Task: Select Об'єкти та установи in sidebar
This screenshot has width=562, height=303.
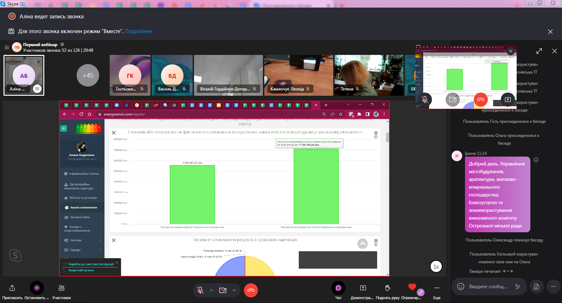Action: tap(82, 198)
